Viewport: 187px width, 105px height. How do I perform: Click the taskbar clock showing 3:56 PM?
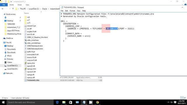(181, 102)
